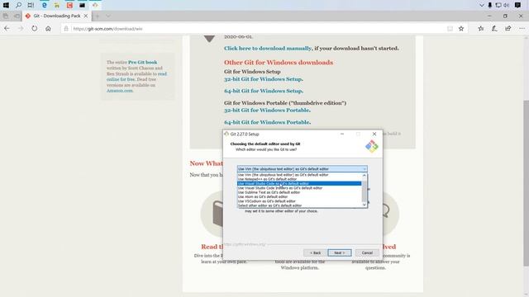Open reading view for the page
Screen dimensions: 529x297
coord(450,29)
